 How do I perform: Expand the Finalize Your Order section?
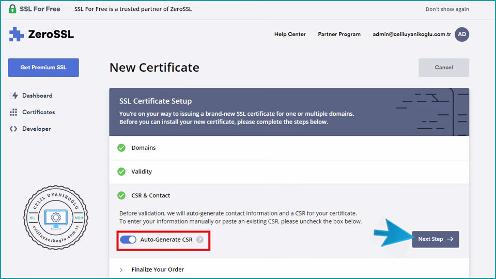tap(158, 269)
